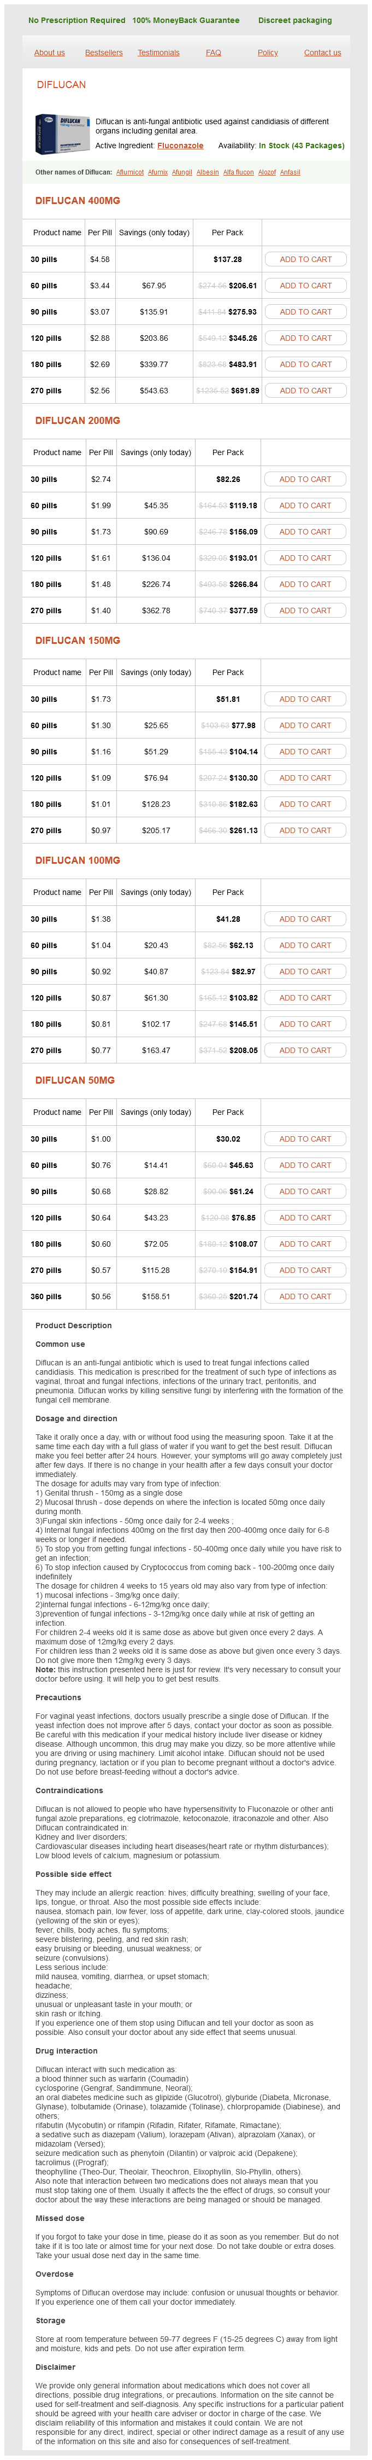Add 60 pills of Diflucan 150mg to cart
372x2460 pixels.
(305, 726)
